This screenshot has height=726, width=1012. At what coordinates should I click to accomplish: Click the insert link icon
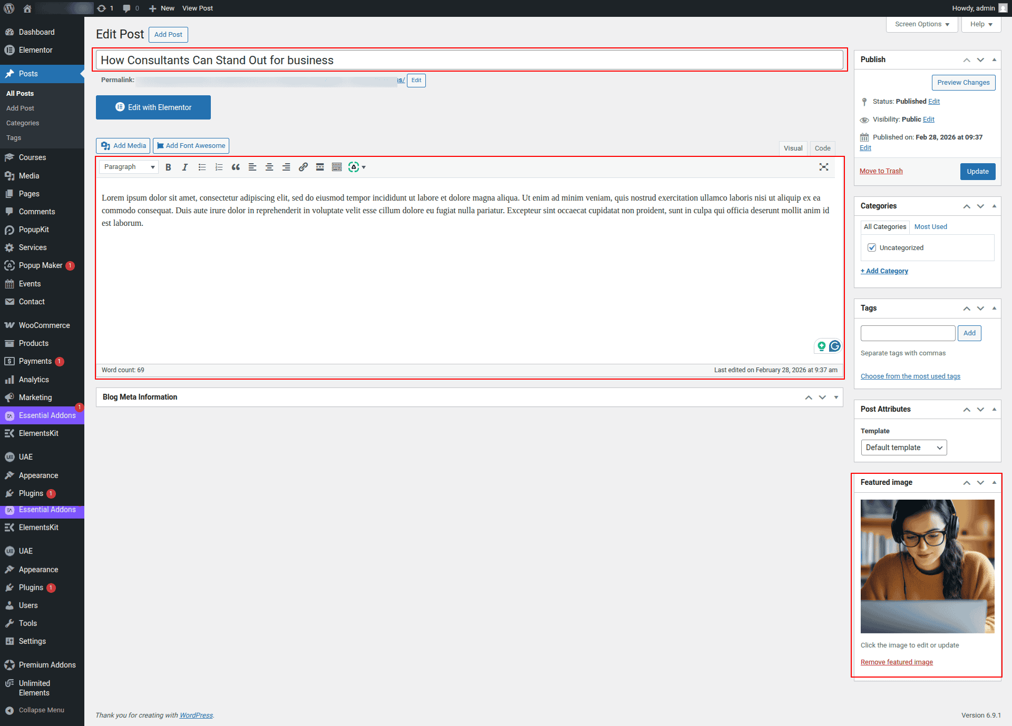(x=303, y=167)
